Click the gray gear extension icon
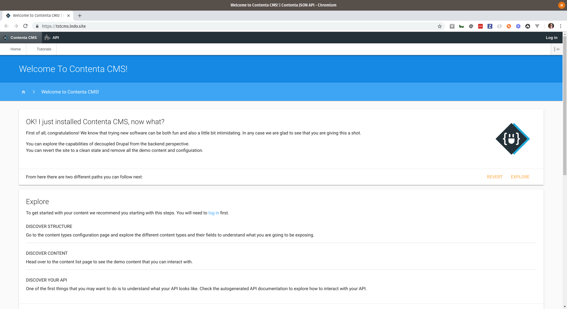Image resolution: width=567 pixels, height=309 pixels. (x=471, y=26)
